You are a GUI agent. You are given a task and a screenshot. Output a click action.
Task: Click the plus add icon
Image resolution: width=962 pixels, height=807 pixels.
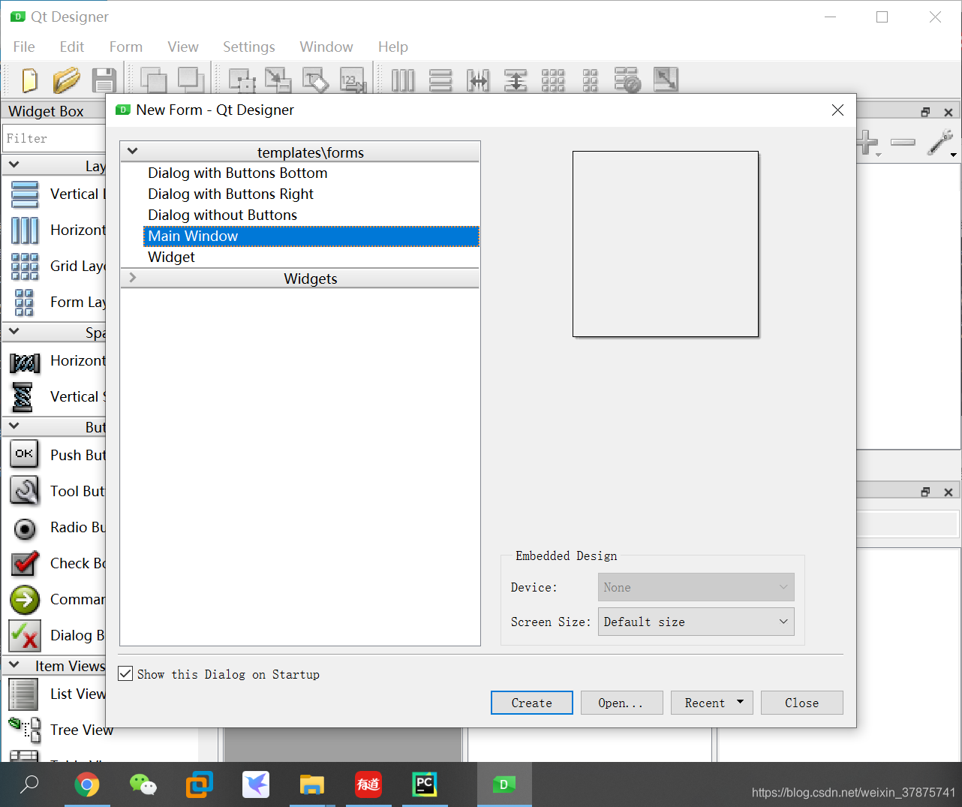click(867, 142)
